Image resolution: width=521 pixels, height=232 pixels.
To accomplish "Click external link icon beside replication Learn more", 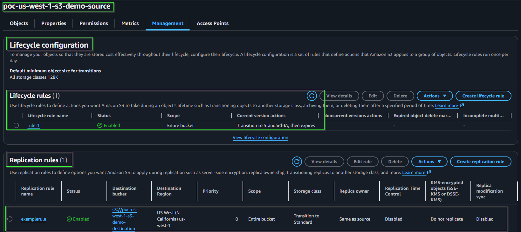I will (429, 172).
